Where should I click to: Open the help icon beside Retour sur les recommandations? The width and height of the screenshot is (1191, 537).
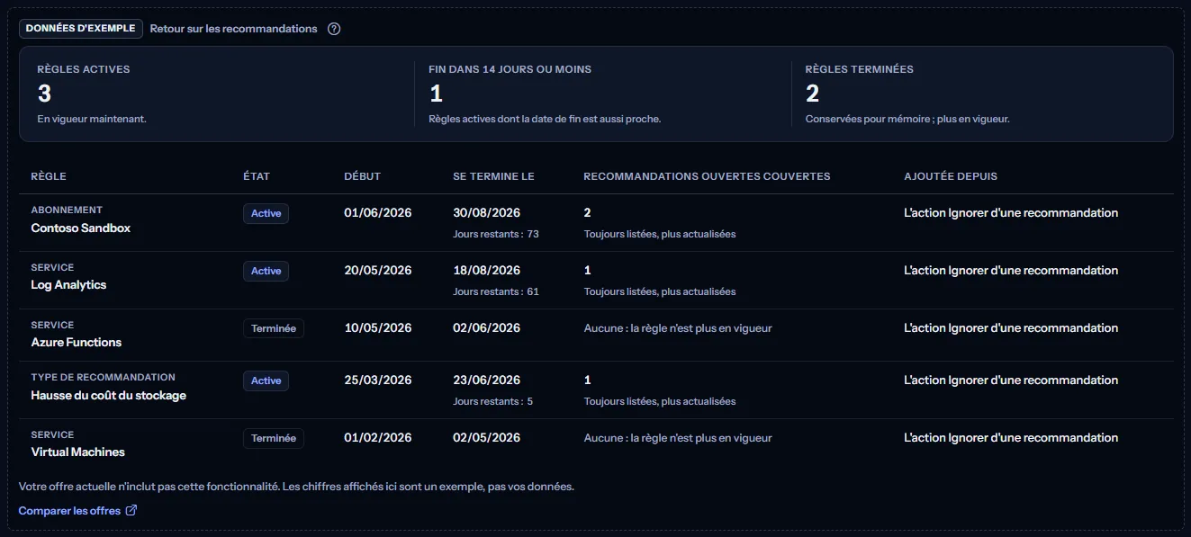334,29
